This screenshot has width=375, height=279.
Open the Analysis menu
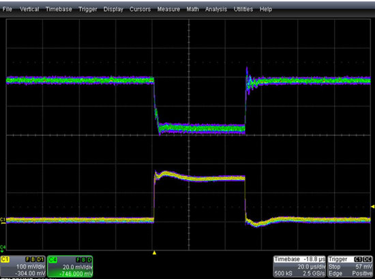pos(216,10)
